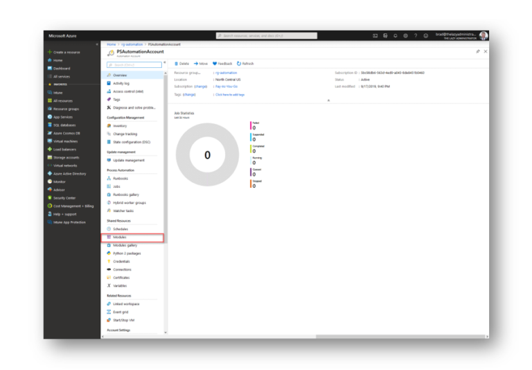This screenshot has height=370, width=532.
Task: Click the Pay-As-You-Go subscription link
Action: click(x=227, y=87)
